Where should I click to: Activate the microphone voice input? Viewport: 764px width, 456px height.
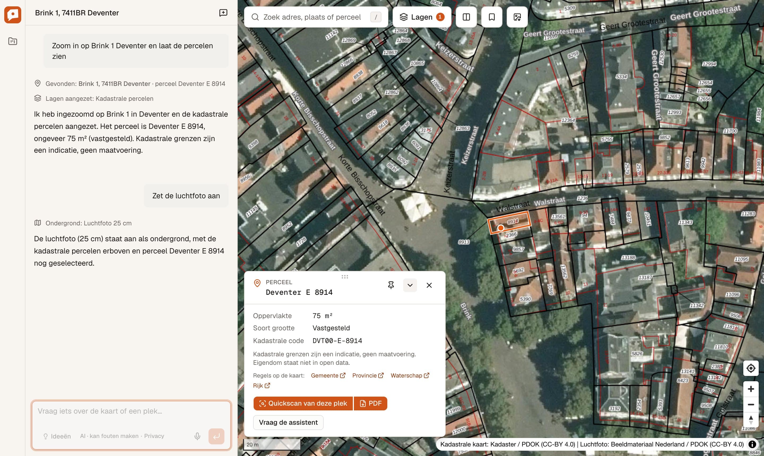pyautogui.click(x=197, y=436)
